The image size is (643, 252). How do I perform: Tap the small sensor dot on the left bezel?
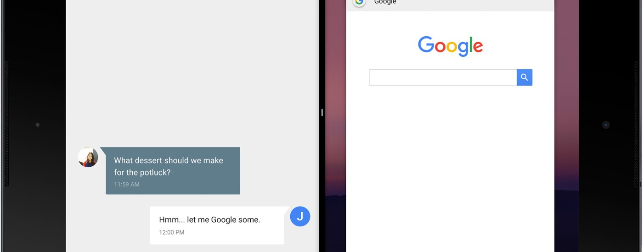point(38,125)
